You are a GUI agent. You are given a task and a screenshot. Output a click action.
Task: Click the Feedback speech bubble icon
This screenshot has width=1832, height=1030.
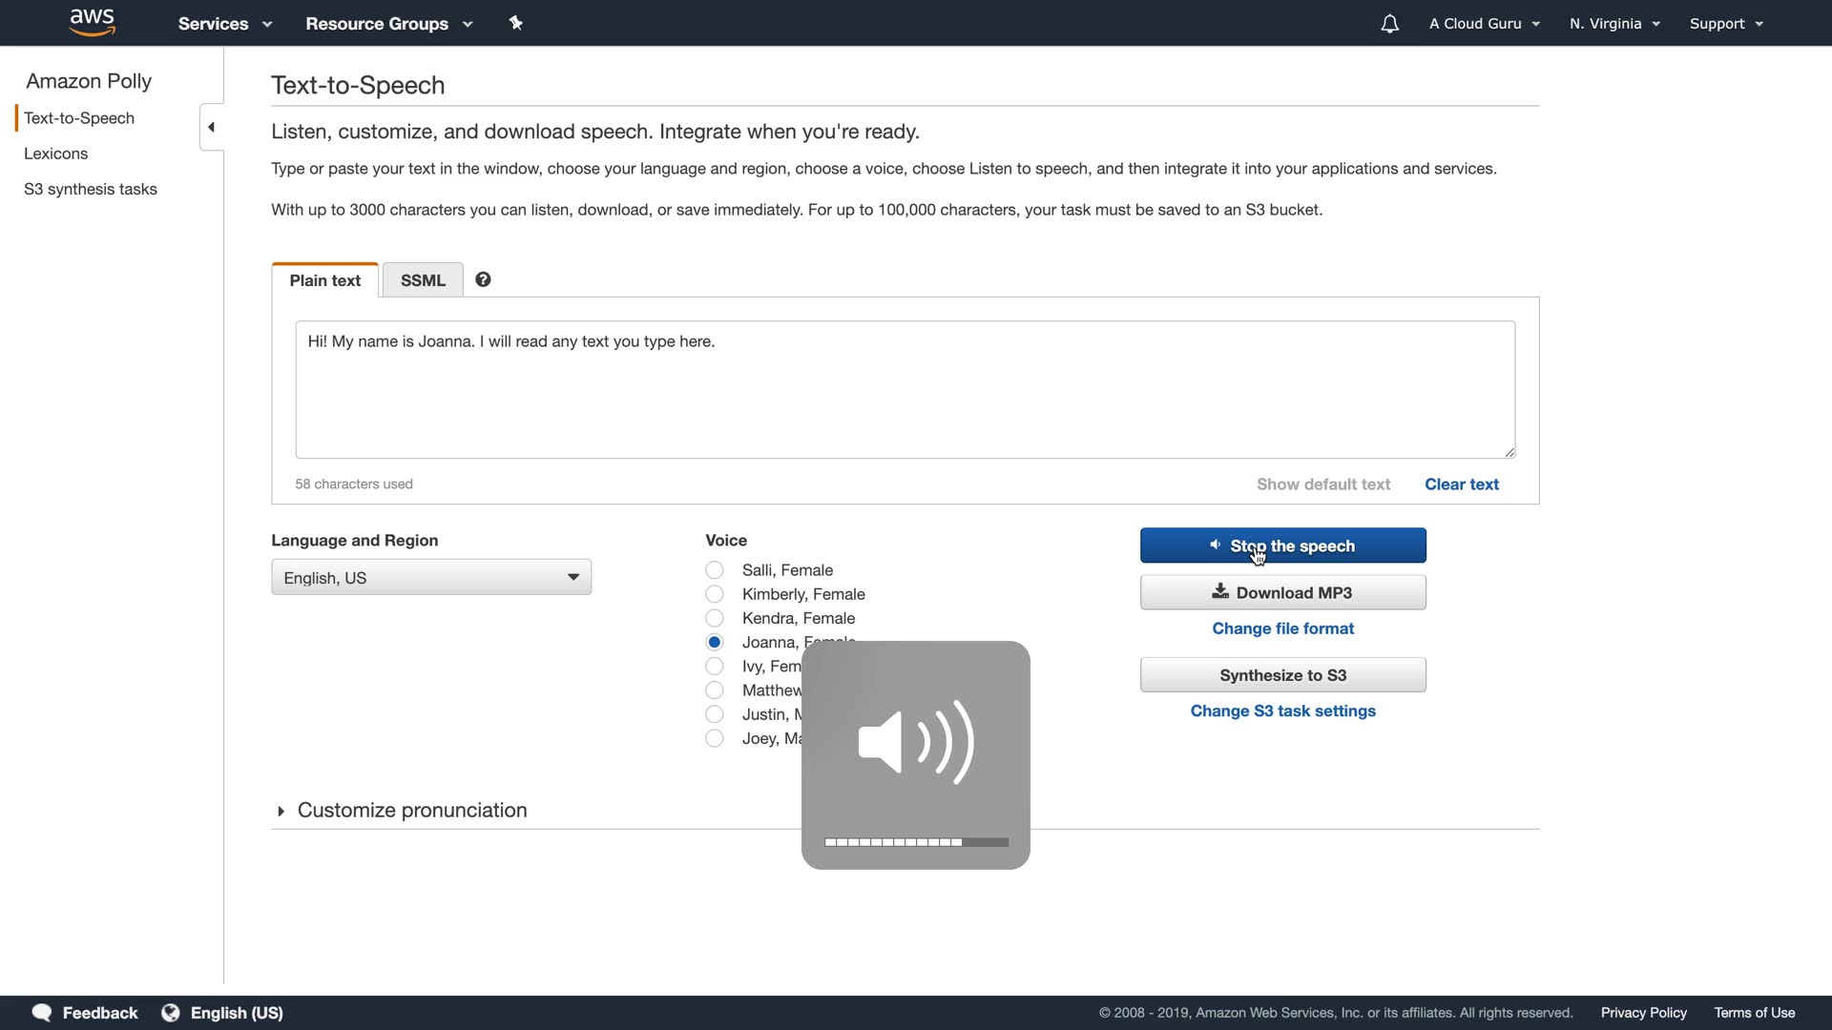coord(42,1013)
